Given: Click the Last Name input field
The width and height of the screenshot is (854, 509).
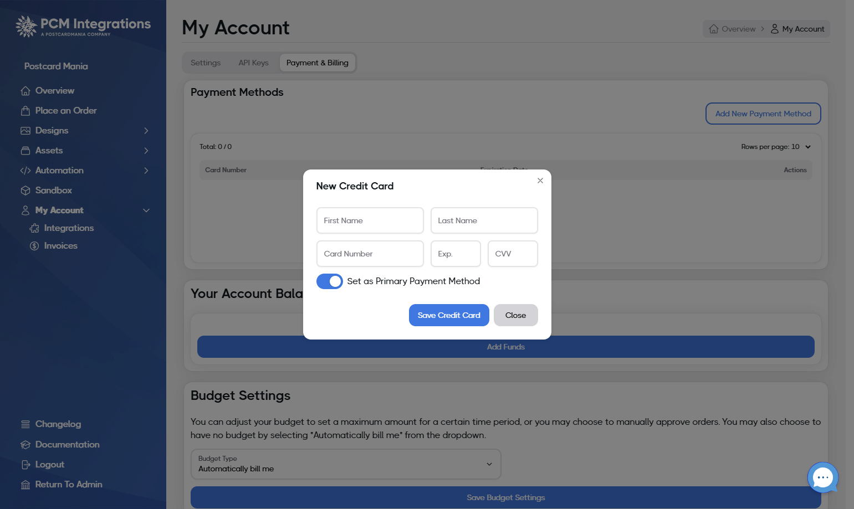Looking at the screenshot, I should click(484, 220).
